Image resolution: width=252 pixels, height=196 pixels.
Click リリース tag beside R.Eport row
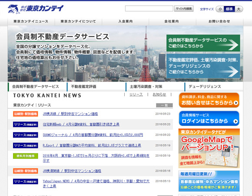tap(26, 145)
